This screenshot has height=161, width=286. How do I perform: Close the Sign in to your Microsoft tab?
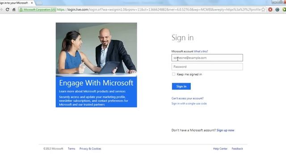tap(32, 3)
